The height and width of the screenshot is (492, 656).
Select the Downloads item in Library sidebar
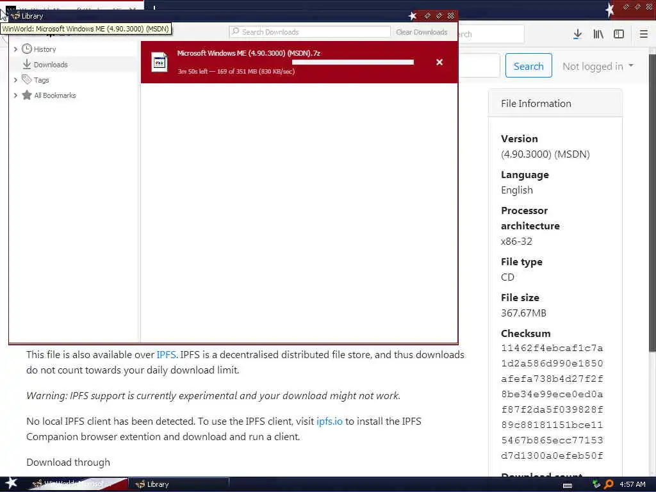[x=50, y=65]
